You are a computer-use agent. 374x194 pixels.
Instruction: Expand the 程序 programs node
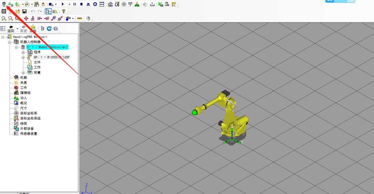(x=23, y=52)
